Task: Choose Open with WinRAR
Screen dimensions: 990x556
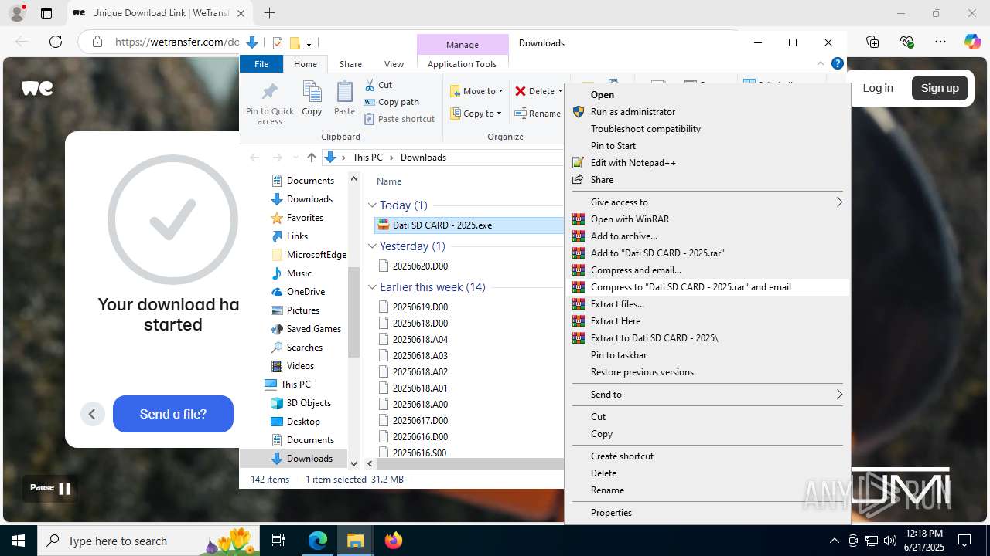Action: (x=707, y=219)
